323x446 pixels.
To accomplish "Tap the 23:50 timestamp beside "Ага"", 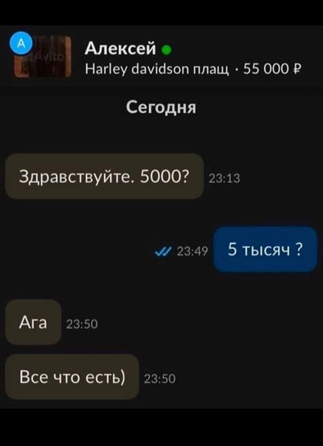I will coord(82,324).
